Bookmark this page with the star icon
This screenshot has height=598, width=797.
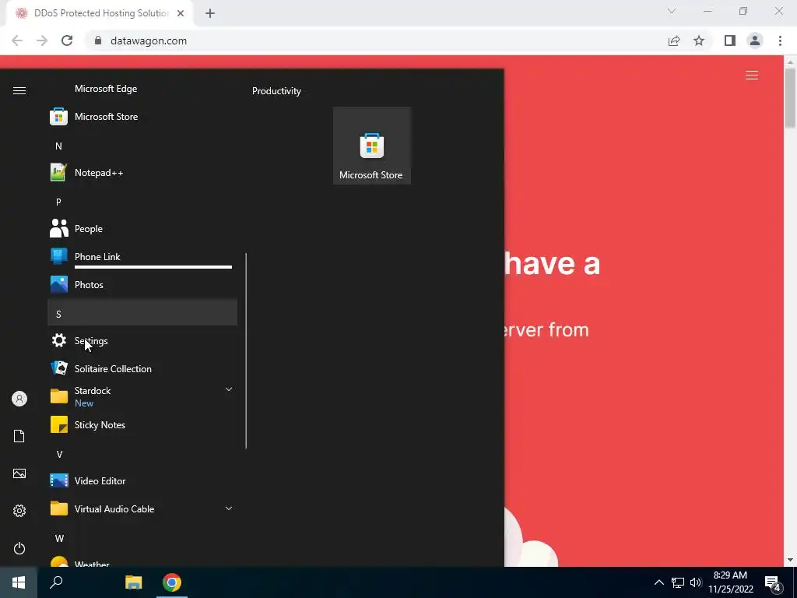tap(699, 40)
